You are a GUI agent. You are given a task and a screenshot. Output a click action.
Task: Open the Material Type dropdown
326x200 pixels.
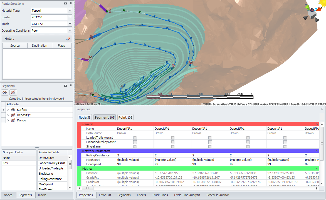pyautogui.click(x=70, y=11)
